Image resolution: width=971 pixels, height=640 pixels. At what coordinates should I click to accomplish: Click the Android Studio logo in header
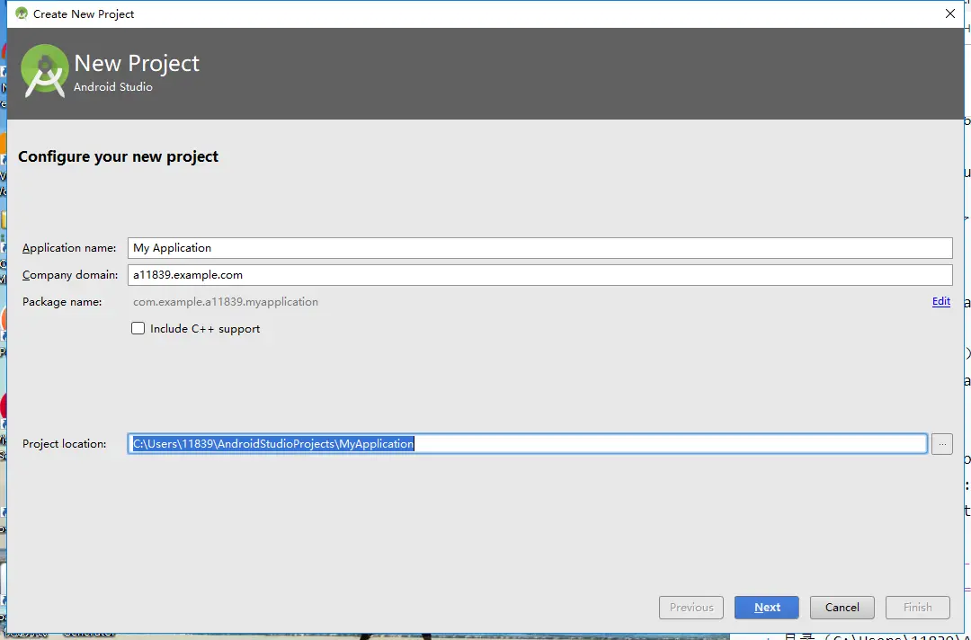pos(45,71)
